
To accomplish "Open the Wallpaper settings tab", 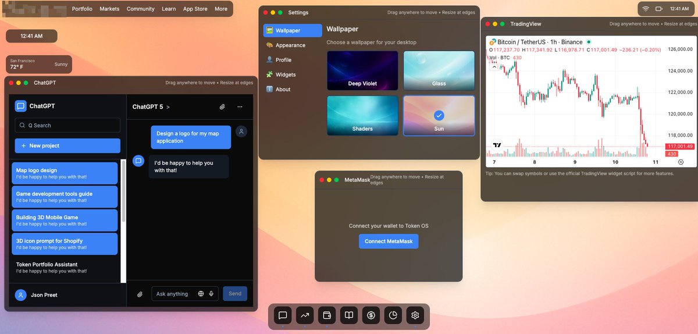I will point(293,30).
